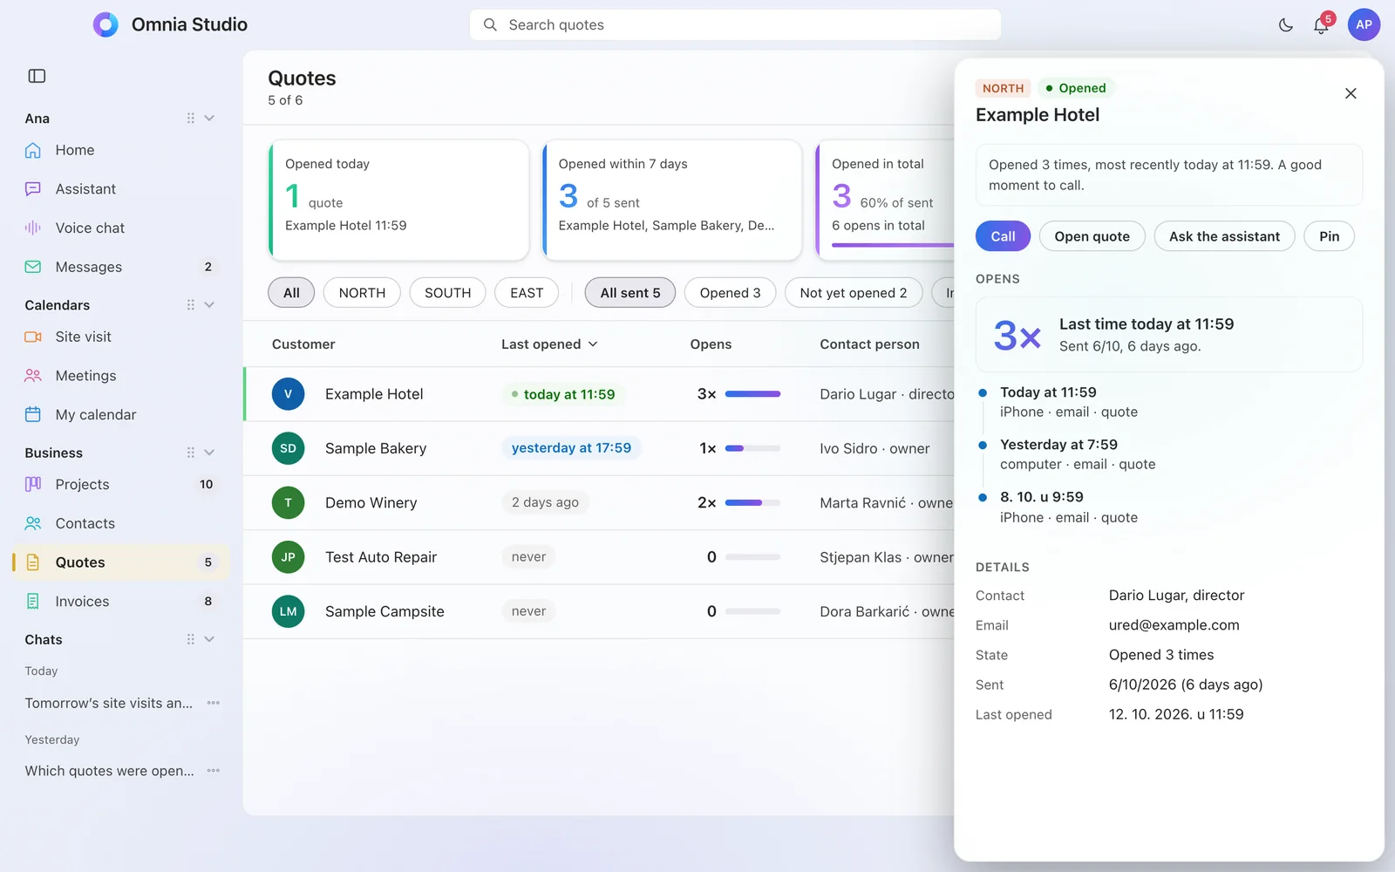Screen dimensions: 1395x872
Task: Pin the Example Hotel quote
Action: 1329,236
